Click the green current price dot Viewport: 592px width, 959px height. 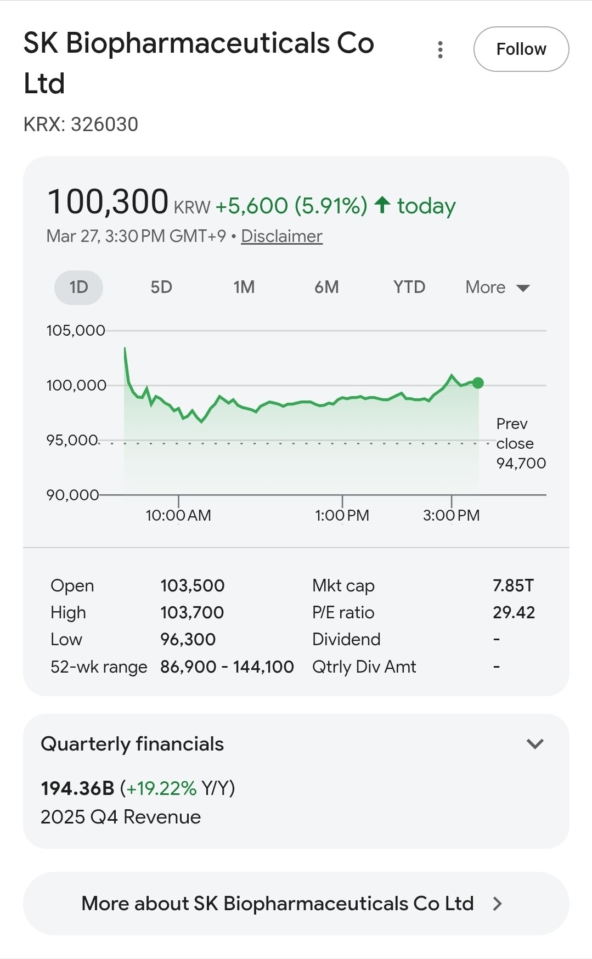click(478, 383)
